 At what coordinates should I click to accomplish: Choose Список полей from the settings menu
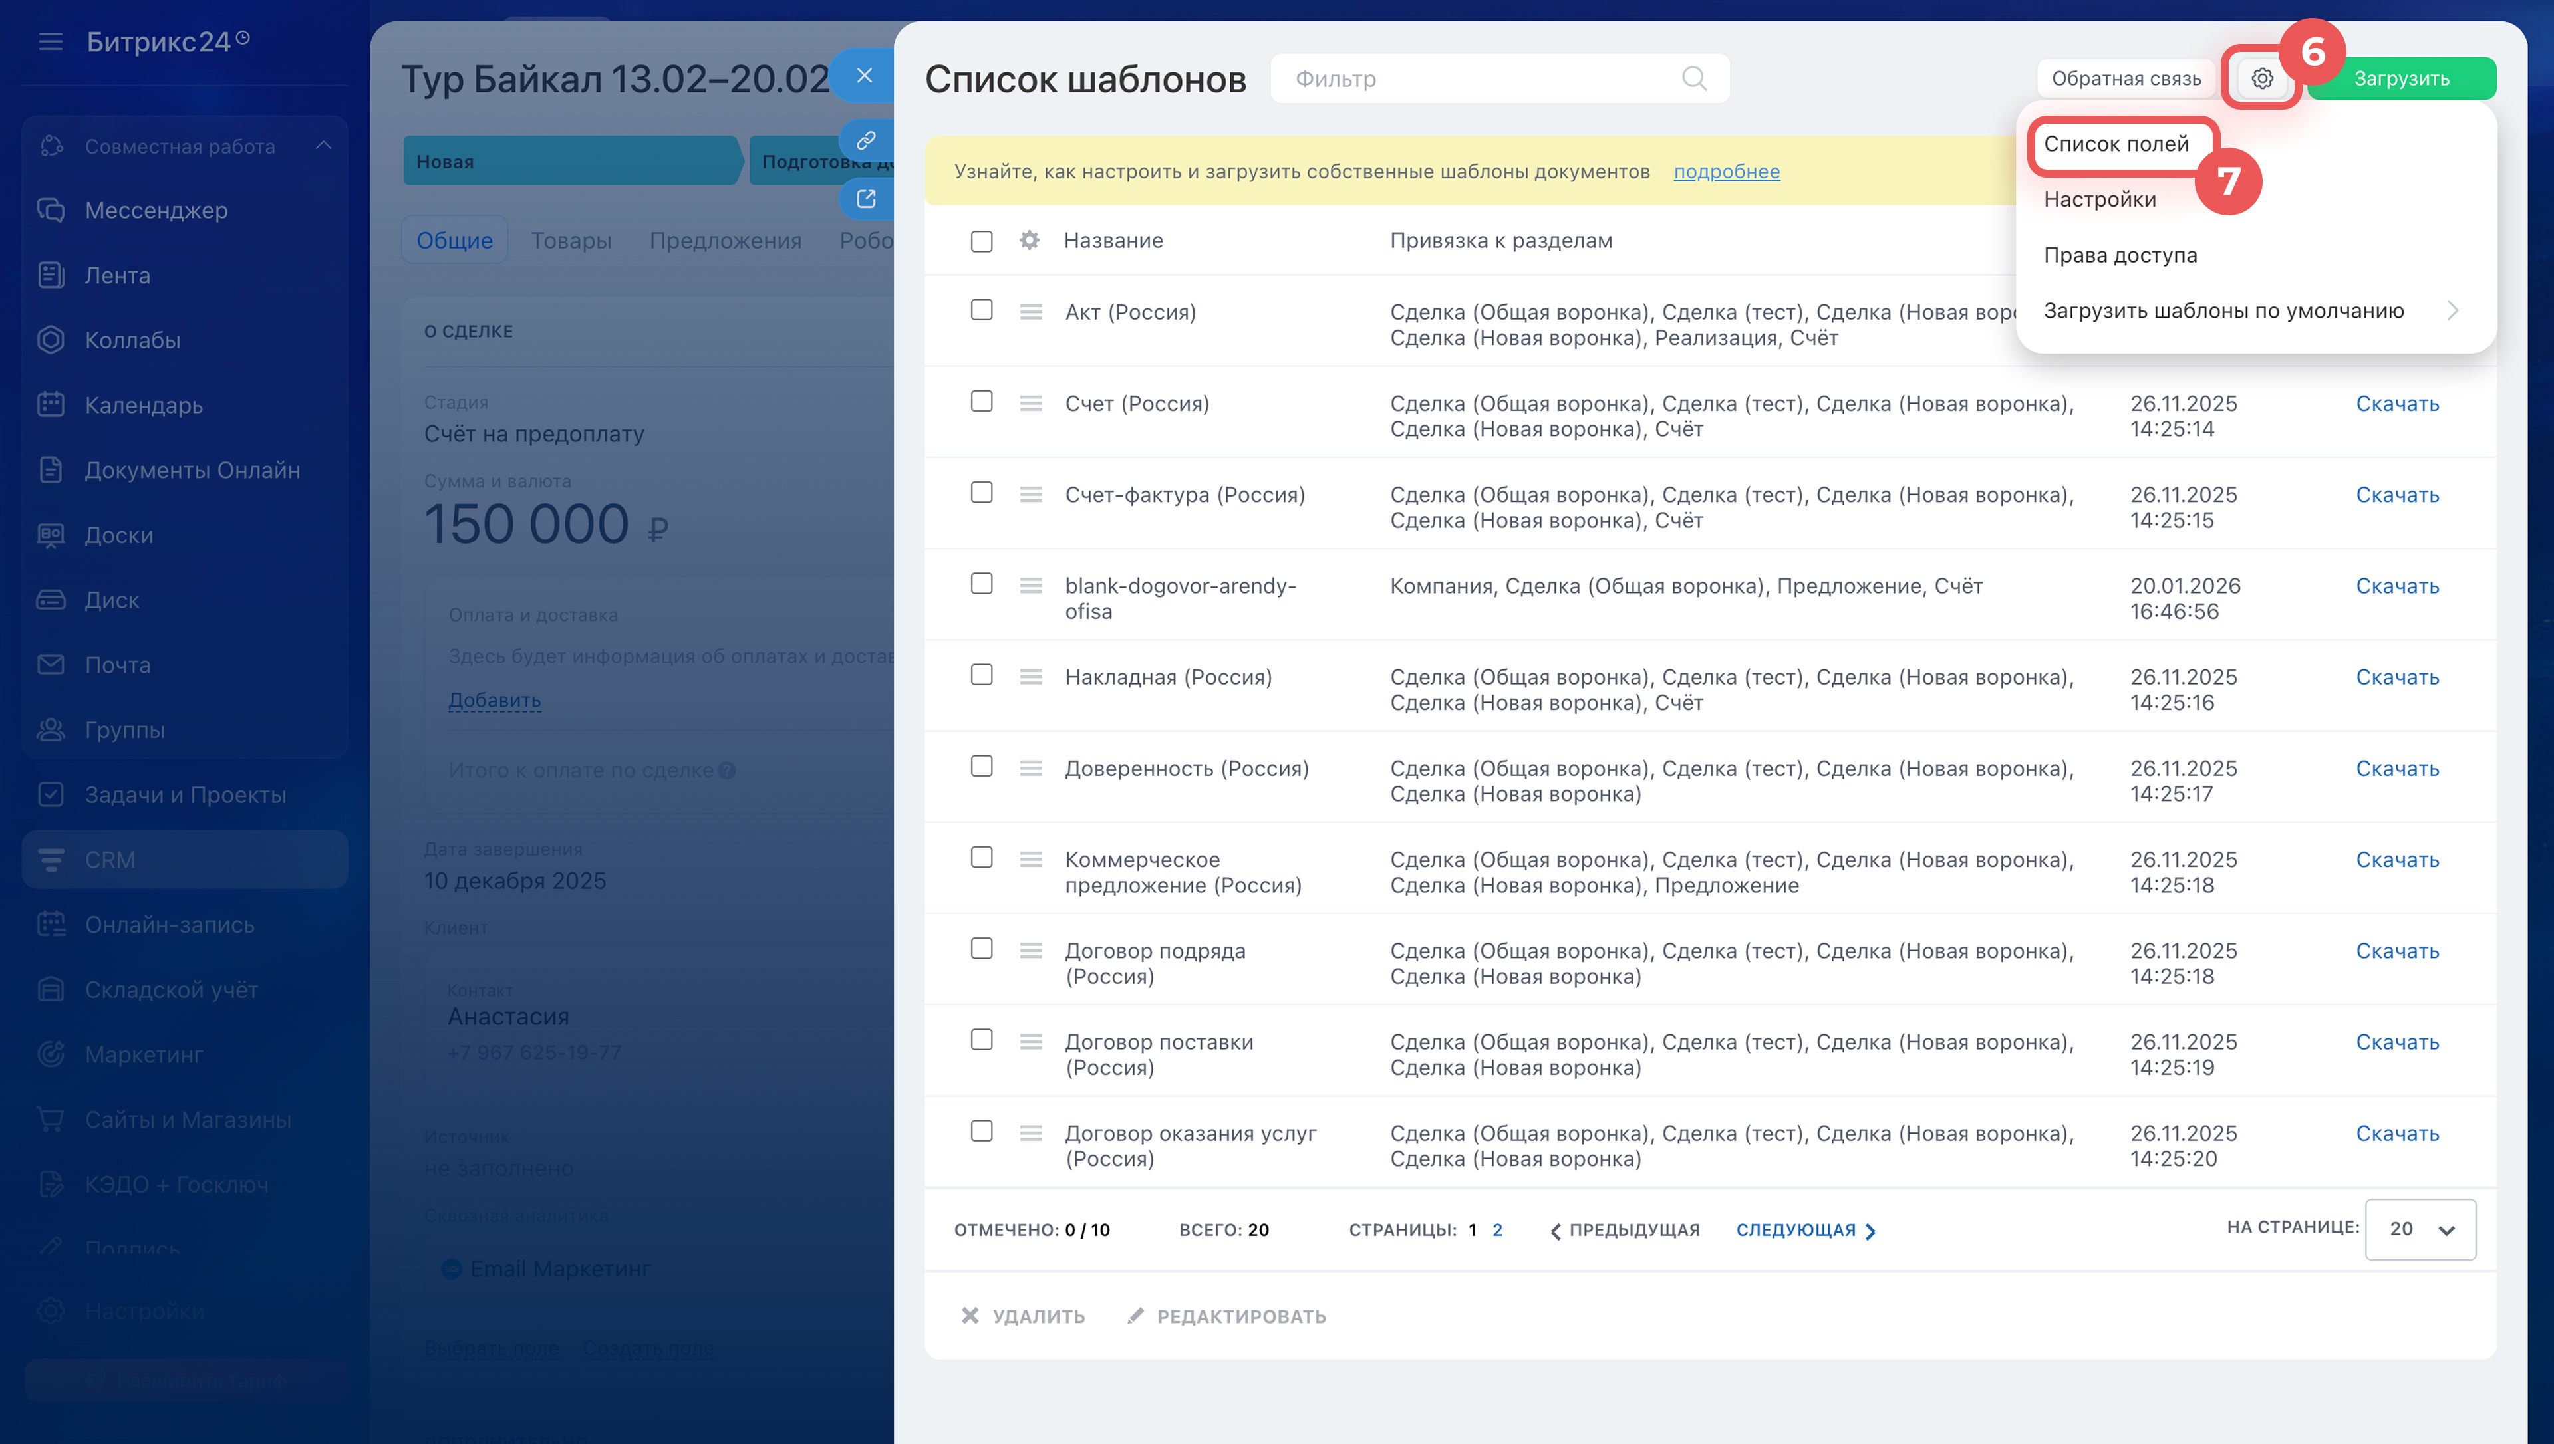pos(2116,144)
